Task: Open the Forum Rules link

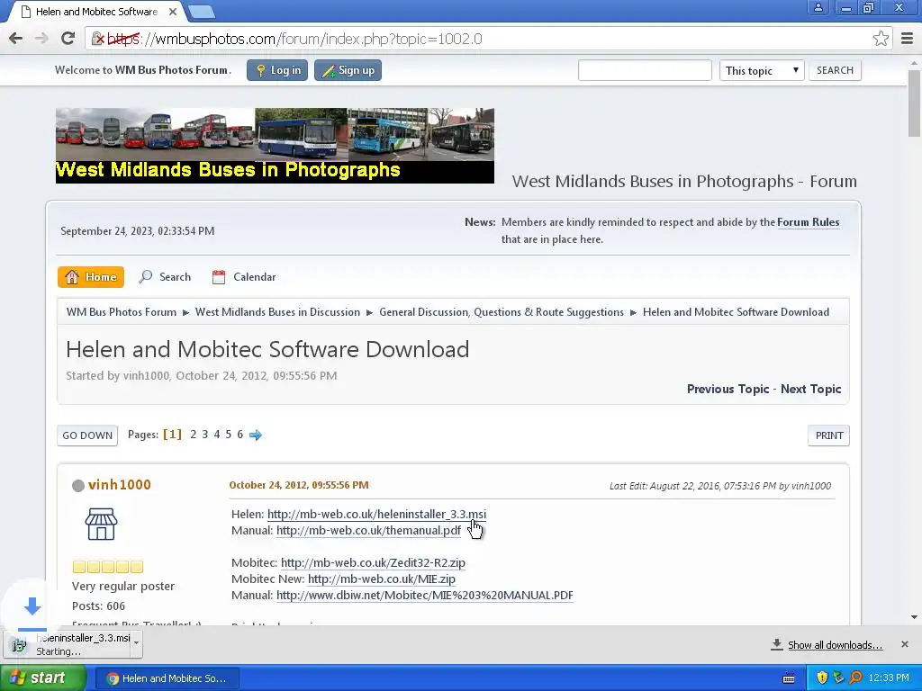Action: tap(808, 222)
